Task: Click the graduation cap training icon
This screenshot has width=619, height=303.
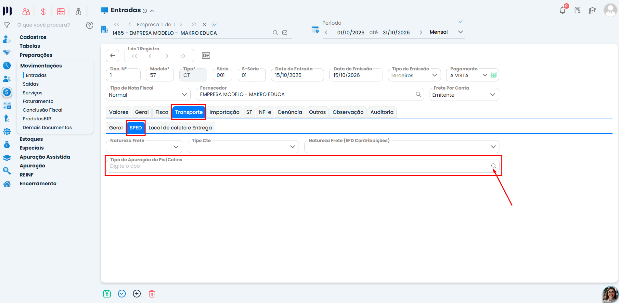Action: (592, 10)
